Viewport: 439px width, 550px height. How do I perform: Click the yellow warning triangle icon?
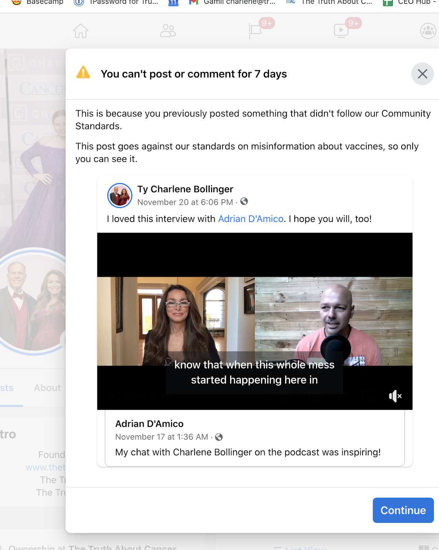pyautogui.click(x=83, y=73)
